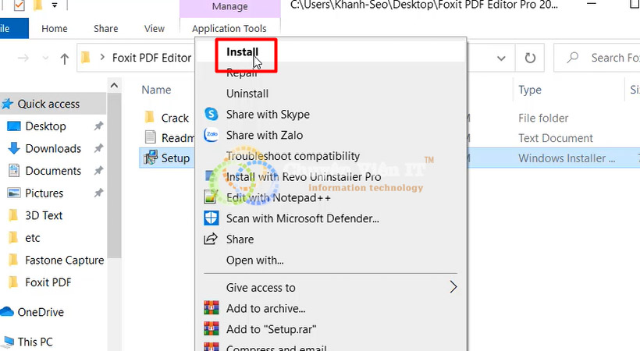Click the Refresh button in address bar
This screenshot has width=640, height=351.
(x=530, y=58)
